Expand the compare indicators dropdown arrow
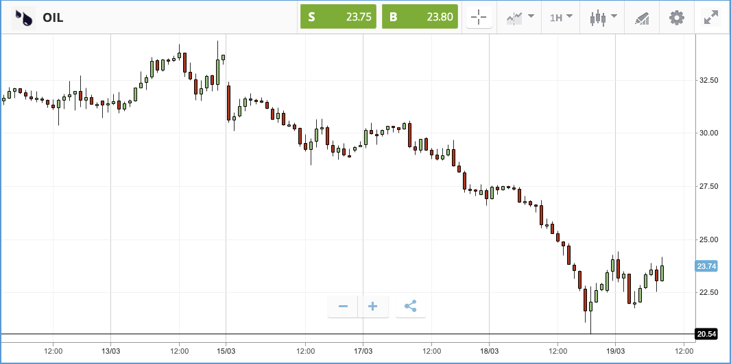Screen dimensions: 731x364 pos(531,16)
